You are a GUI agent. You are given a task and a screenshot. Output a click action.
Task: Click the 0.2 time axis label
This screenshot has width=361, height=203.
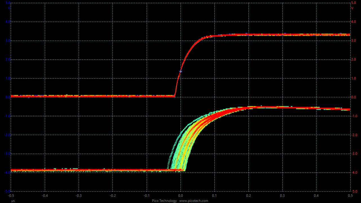point(248,195)
